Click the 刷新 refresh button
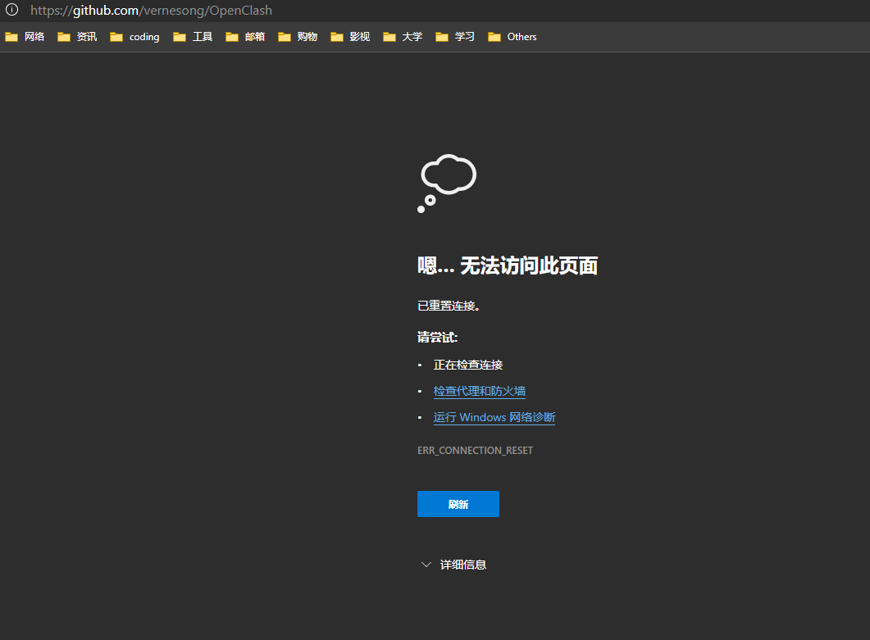The image size is (870, 640). [458, 503]
